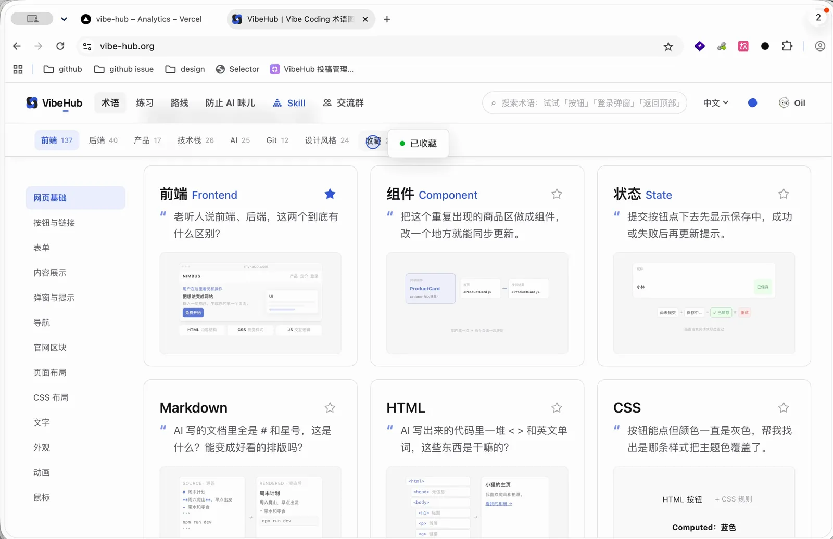The image size is (833, 539).
Task: Click the browser forward arrow
Action: pyautogui.click(x=39, y=46)
